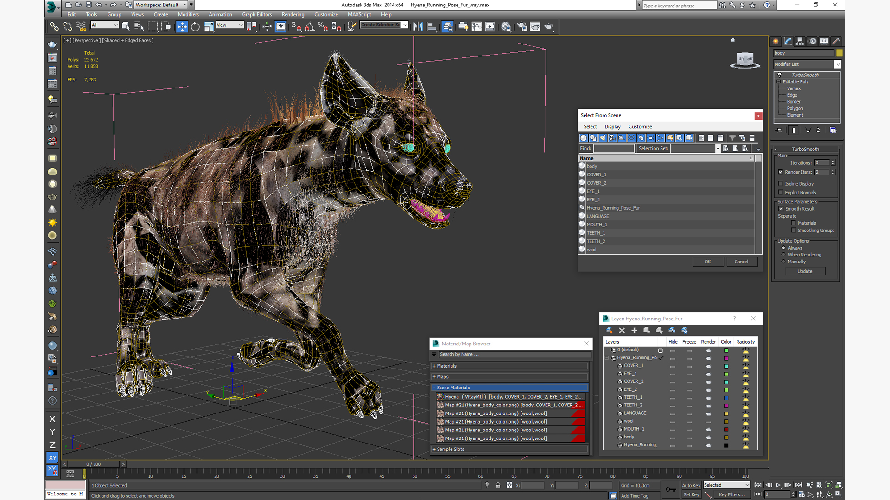Screen dimensions: 890x500
Task: Toggle the Percent Snap icon
Action: [x=323, y=26]
